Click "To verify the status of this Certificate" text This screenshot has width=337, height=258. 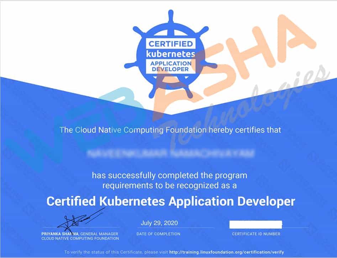tap(103, 252)
